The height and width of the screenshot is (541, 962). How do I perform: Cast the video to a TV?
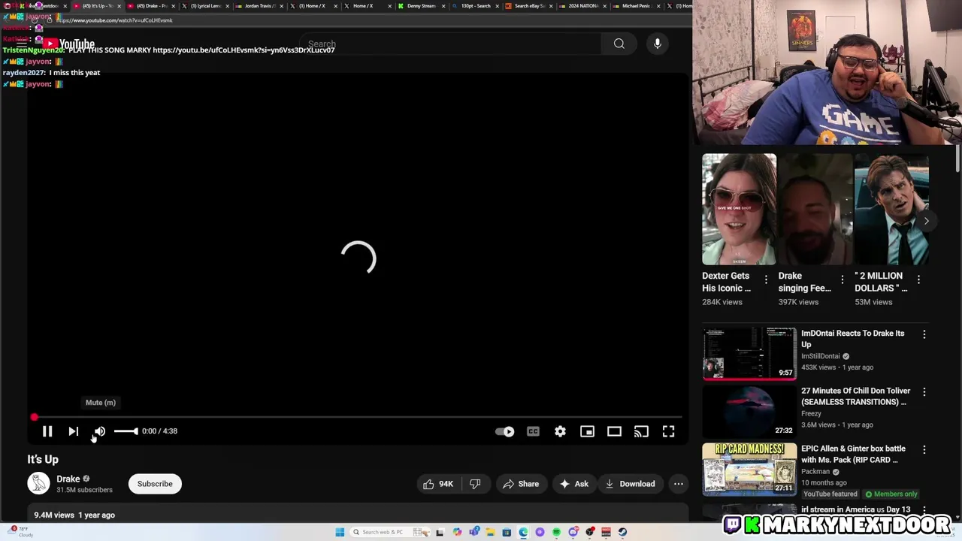[641, 431]
